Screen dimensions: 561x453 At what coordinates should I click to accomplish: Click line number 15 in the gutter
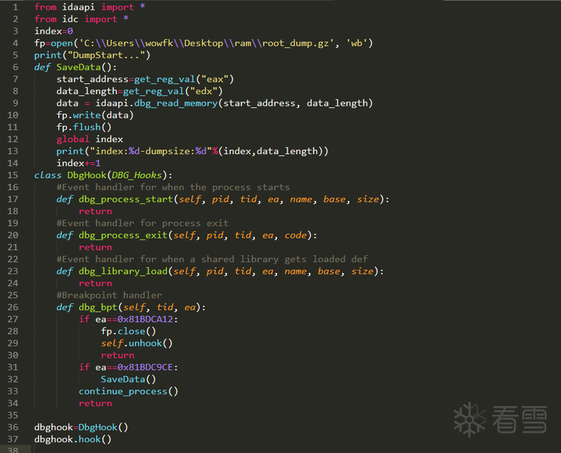(13, 175)
